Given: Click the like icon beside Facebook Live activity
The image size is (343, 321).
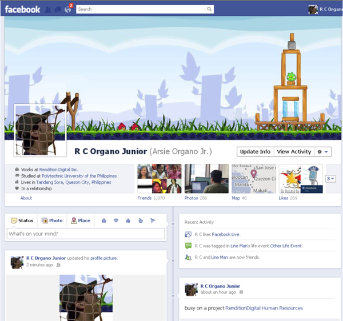Looking at the screenshot, I should coord(188,235).
